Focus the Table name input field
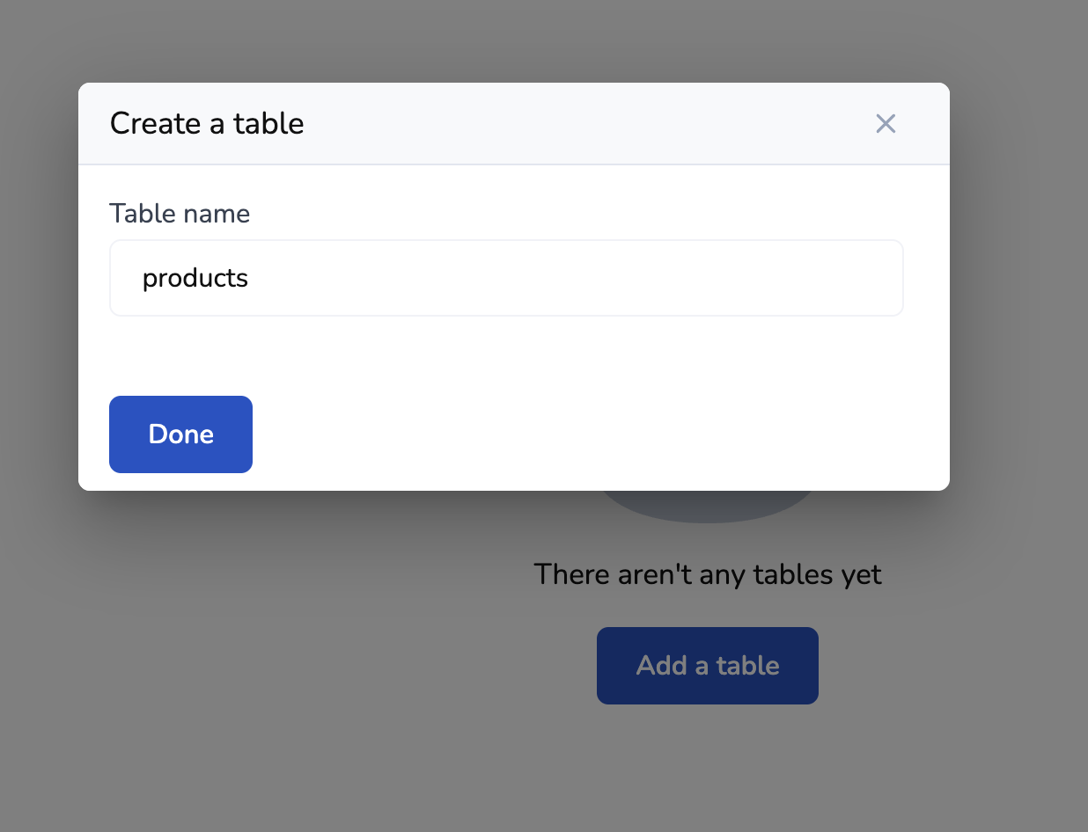The width and height of the screenshot is (1088, 832). [x=506, y=278]
